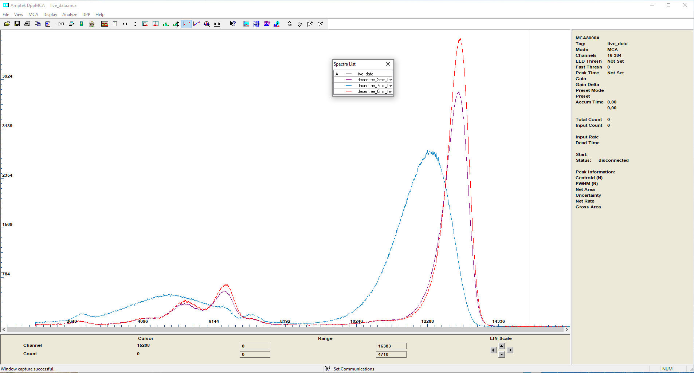The width and height of the screenshot is (694, 373).
Task: Open the DPP menu
Action: pos(86,15)
